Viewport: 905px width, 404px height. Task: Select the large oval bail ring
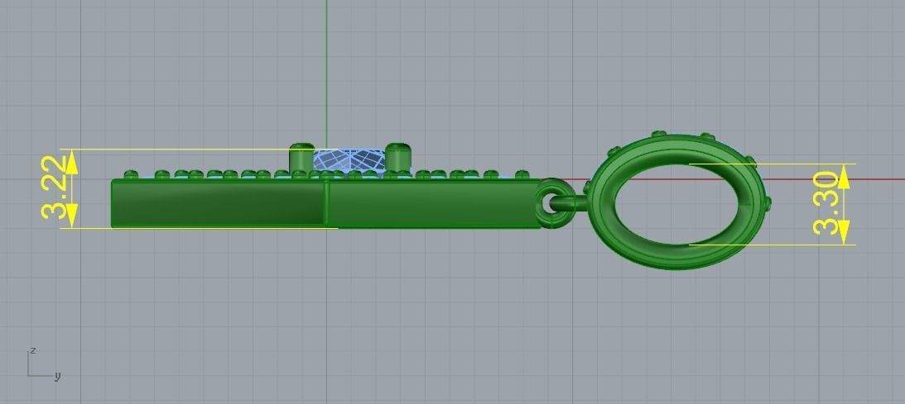click(x=679, y=202)
